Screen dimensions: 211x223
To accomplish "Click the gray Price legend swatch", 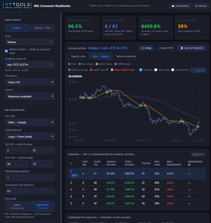I will pos(69,64).
